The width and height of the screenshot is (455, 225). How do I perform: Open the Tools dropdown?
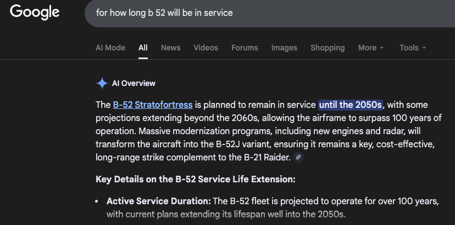pos(413,48)
